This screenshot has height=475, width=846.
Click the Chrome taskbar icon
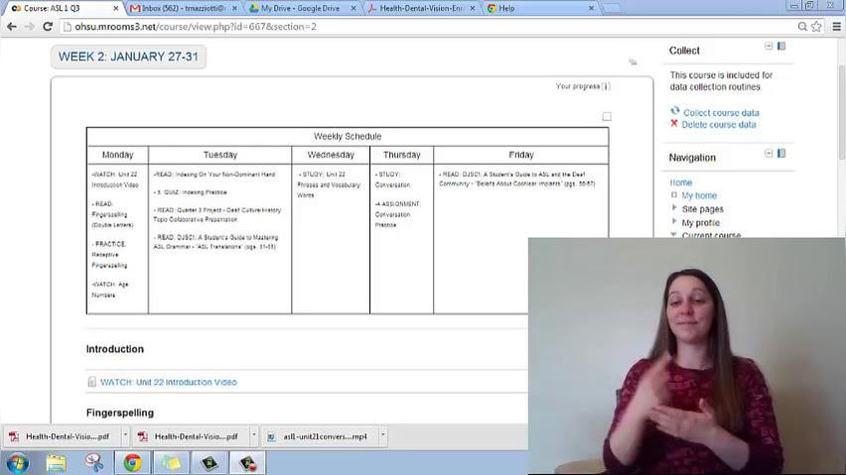point(132,463)
